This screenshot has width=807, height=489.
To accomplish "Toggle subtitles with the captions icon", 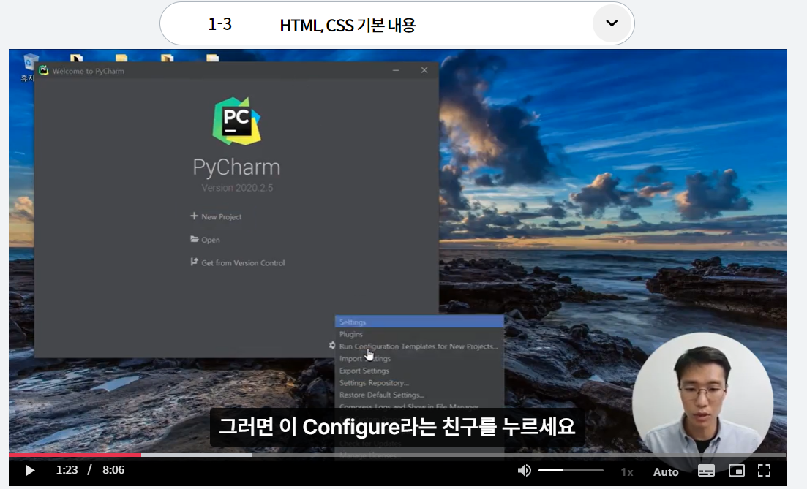I will coord(705,471).
